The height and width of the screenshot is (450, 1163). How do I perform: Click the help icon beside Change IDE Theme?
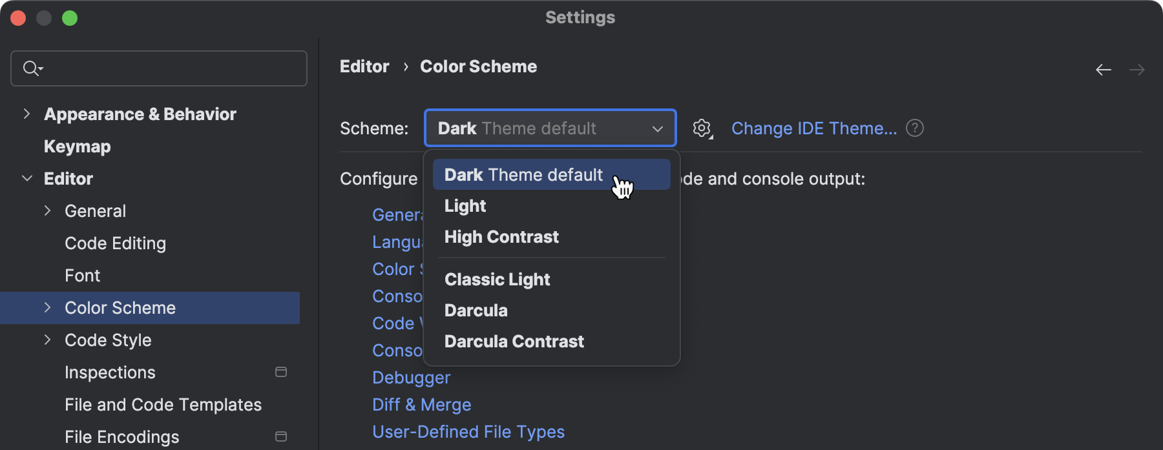point(914,128)
